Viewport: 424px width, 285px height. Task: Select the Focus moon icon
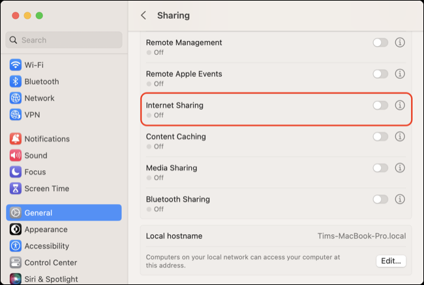click(16, 172)
